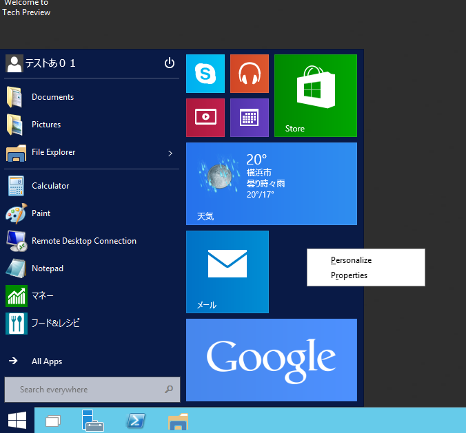Click the Search everywhere box

(92, 390)
